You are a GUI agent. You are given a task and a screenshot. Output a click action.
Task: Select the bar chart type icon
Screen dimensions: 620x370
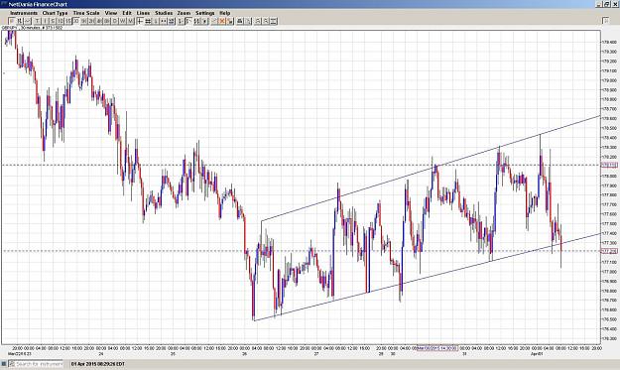point(20,21)
